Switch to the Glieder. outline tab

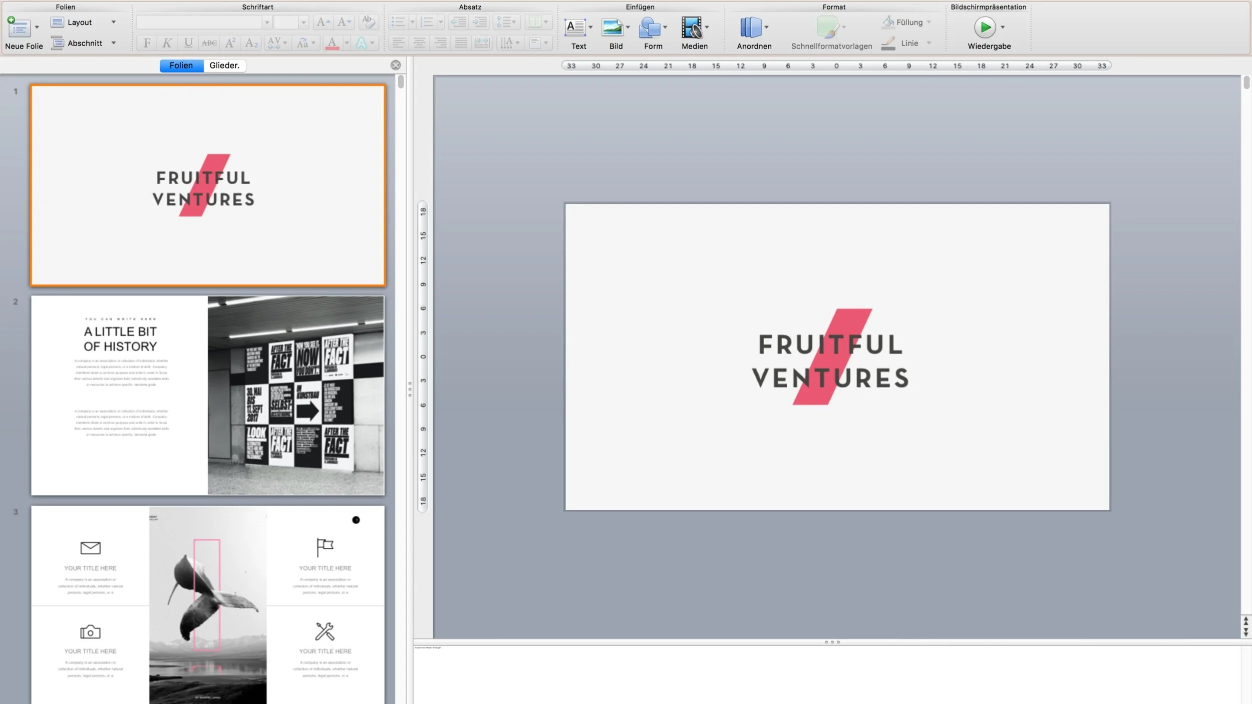coord(224,66)
